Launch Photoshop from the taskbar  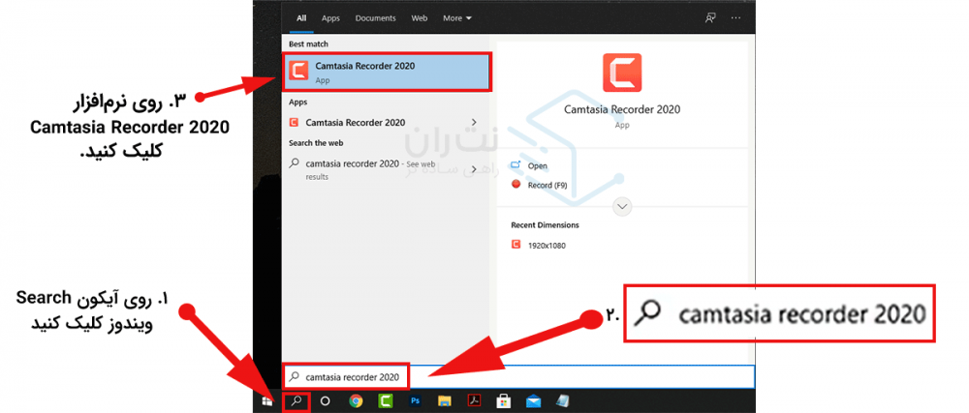(415, 400)
